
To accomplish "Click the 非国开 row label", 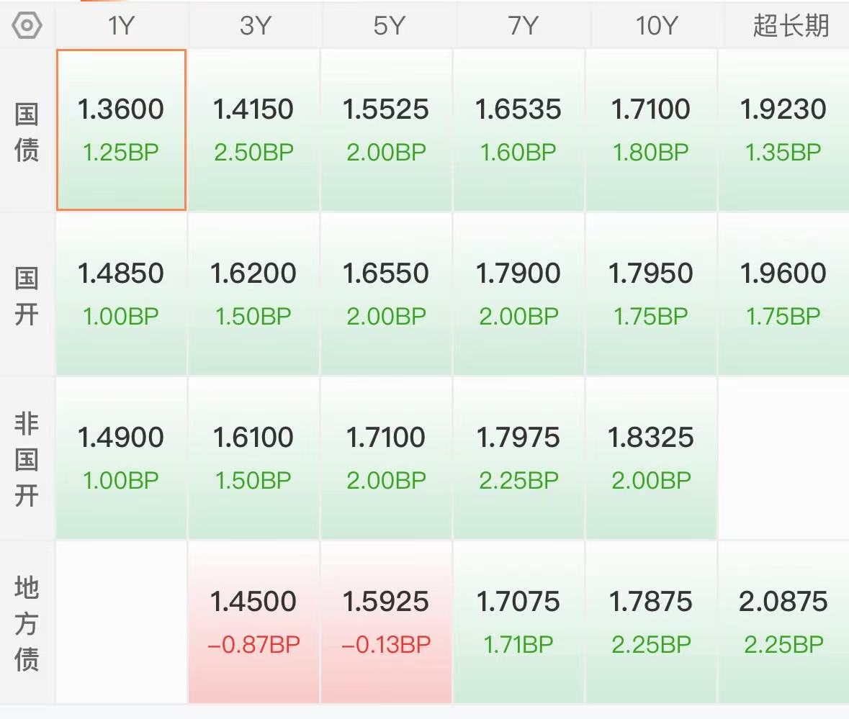I will [x=27, y=458].
